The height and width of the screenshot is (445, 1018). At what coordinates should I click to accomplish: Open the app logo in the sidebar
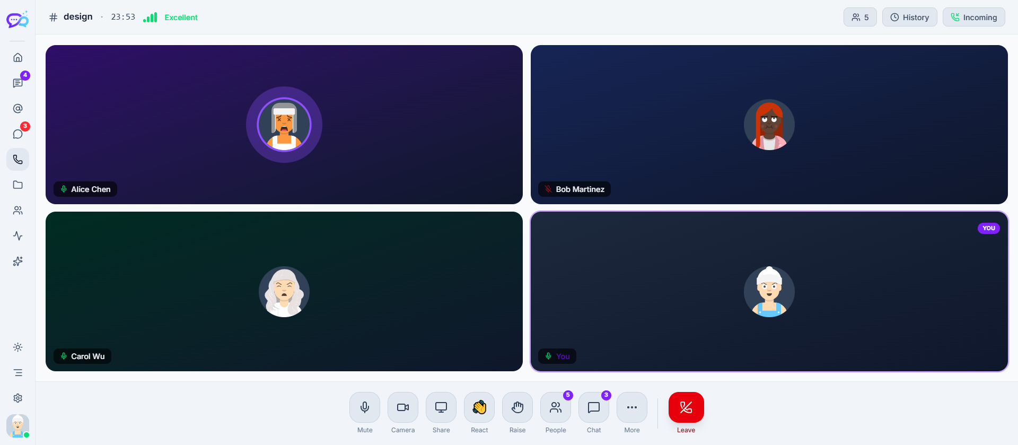(17, 20)
